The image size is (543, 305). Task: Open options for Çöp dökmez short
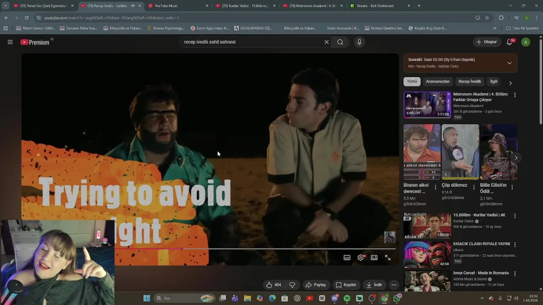(474, 187)
